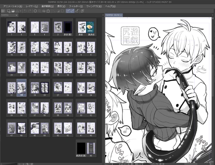The width and height of the screenshot is (215, 165).
Task: Select page 12 thumbnail
Action: (x=45, y=48)
